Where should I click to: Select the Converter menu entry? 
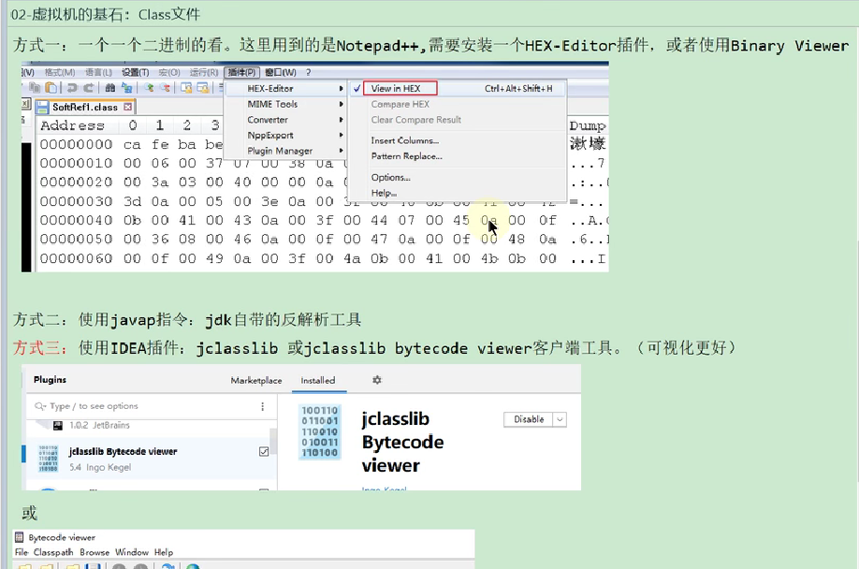(x=285, y=120)
